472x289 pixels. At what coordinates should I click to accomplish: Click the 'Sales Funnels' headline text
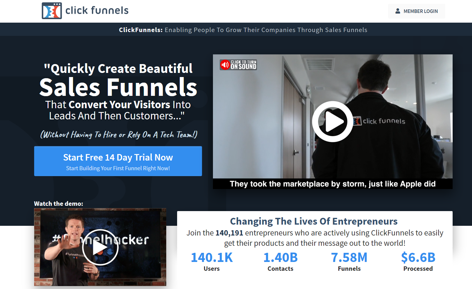[118, 87]
